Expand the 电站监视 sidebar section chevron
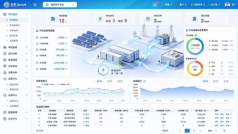Viewport: 238px width, 134px height. point(26,47)
